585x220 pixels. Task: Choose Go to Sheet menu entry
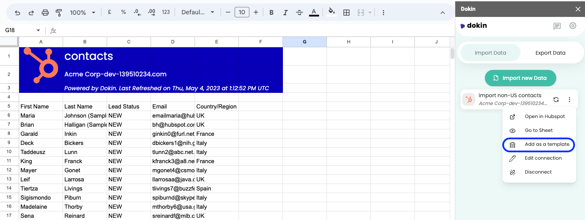(x=540, y=130)
